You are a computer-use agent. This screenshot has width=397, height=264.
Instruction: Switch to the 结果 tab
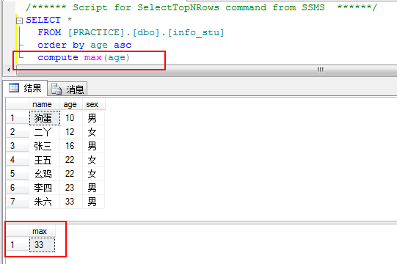click(25, 88)
